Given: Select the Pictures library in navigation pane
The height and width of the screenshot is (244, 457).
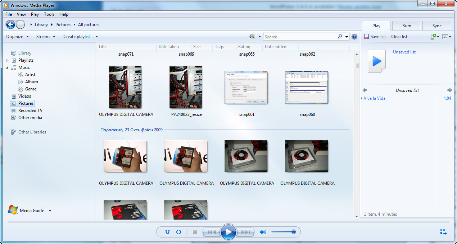Looking at the screenshot, I should 22,103.
